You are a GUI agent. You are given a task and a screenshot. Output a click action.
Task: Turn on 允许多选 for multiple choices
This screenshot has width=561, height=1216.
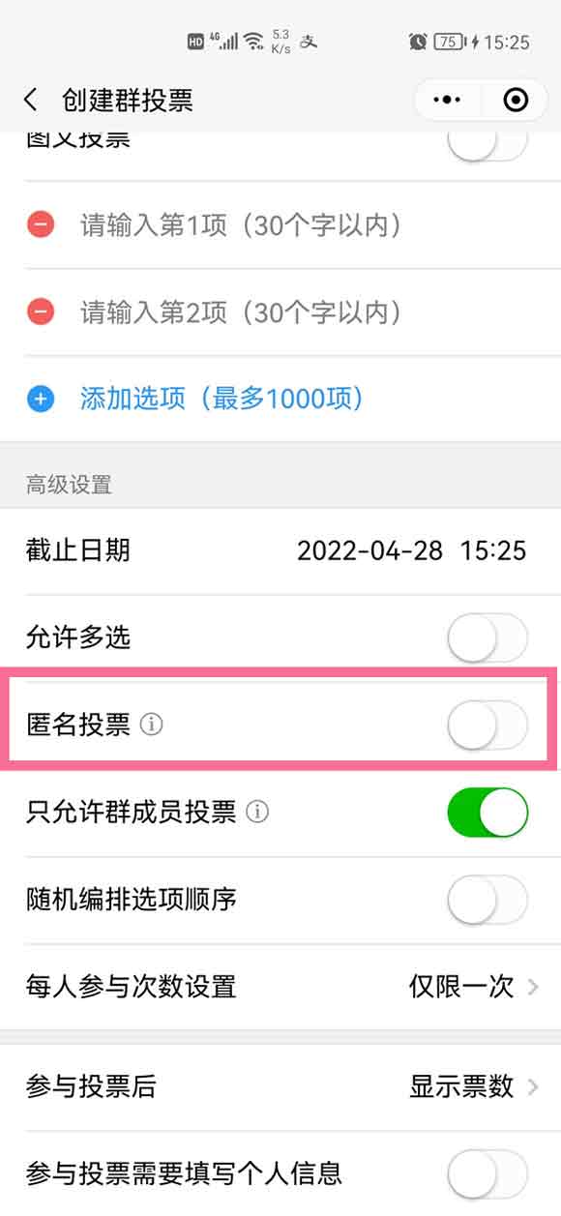488,637
